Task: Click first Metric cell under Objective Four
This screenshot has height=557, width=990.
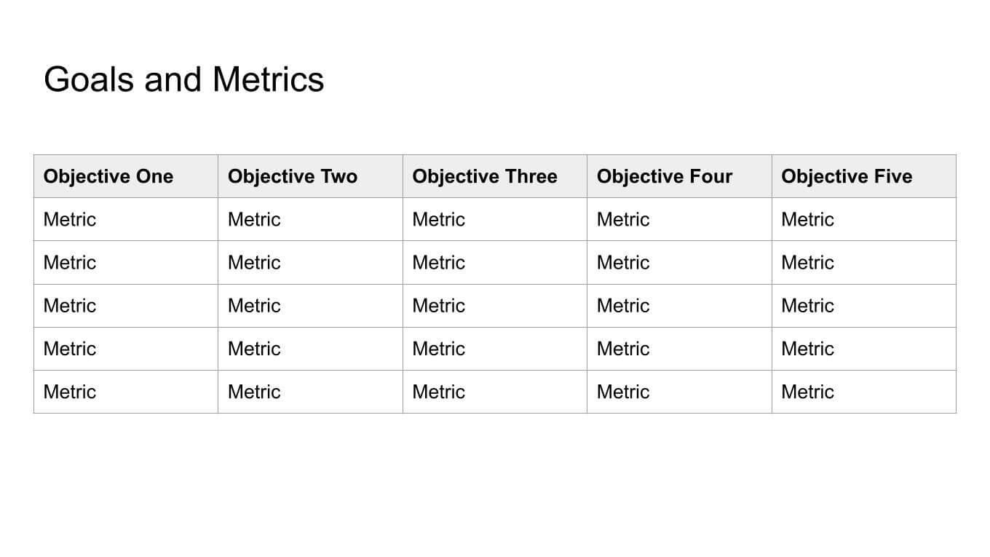Action: pos(678,219)
